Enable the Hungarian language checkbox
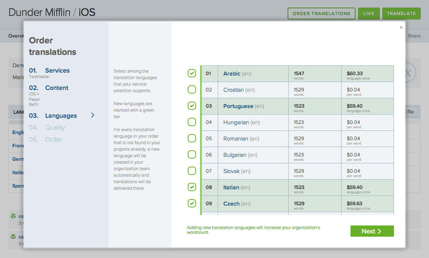This screenshot has width=429, height=258. [192, 122]
